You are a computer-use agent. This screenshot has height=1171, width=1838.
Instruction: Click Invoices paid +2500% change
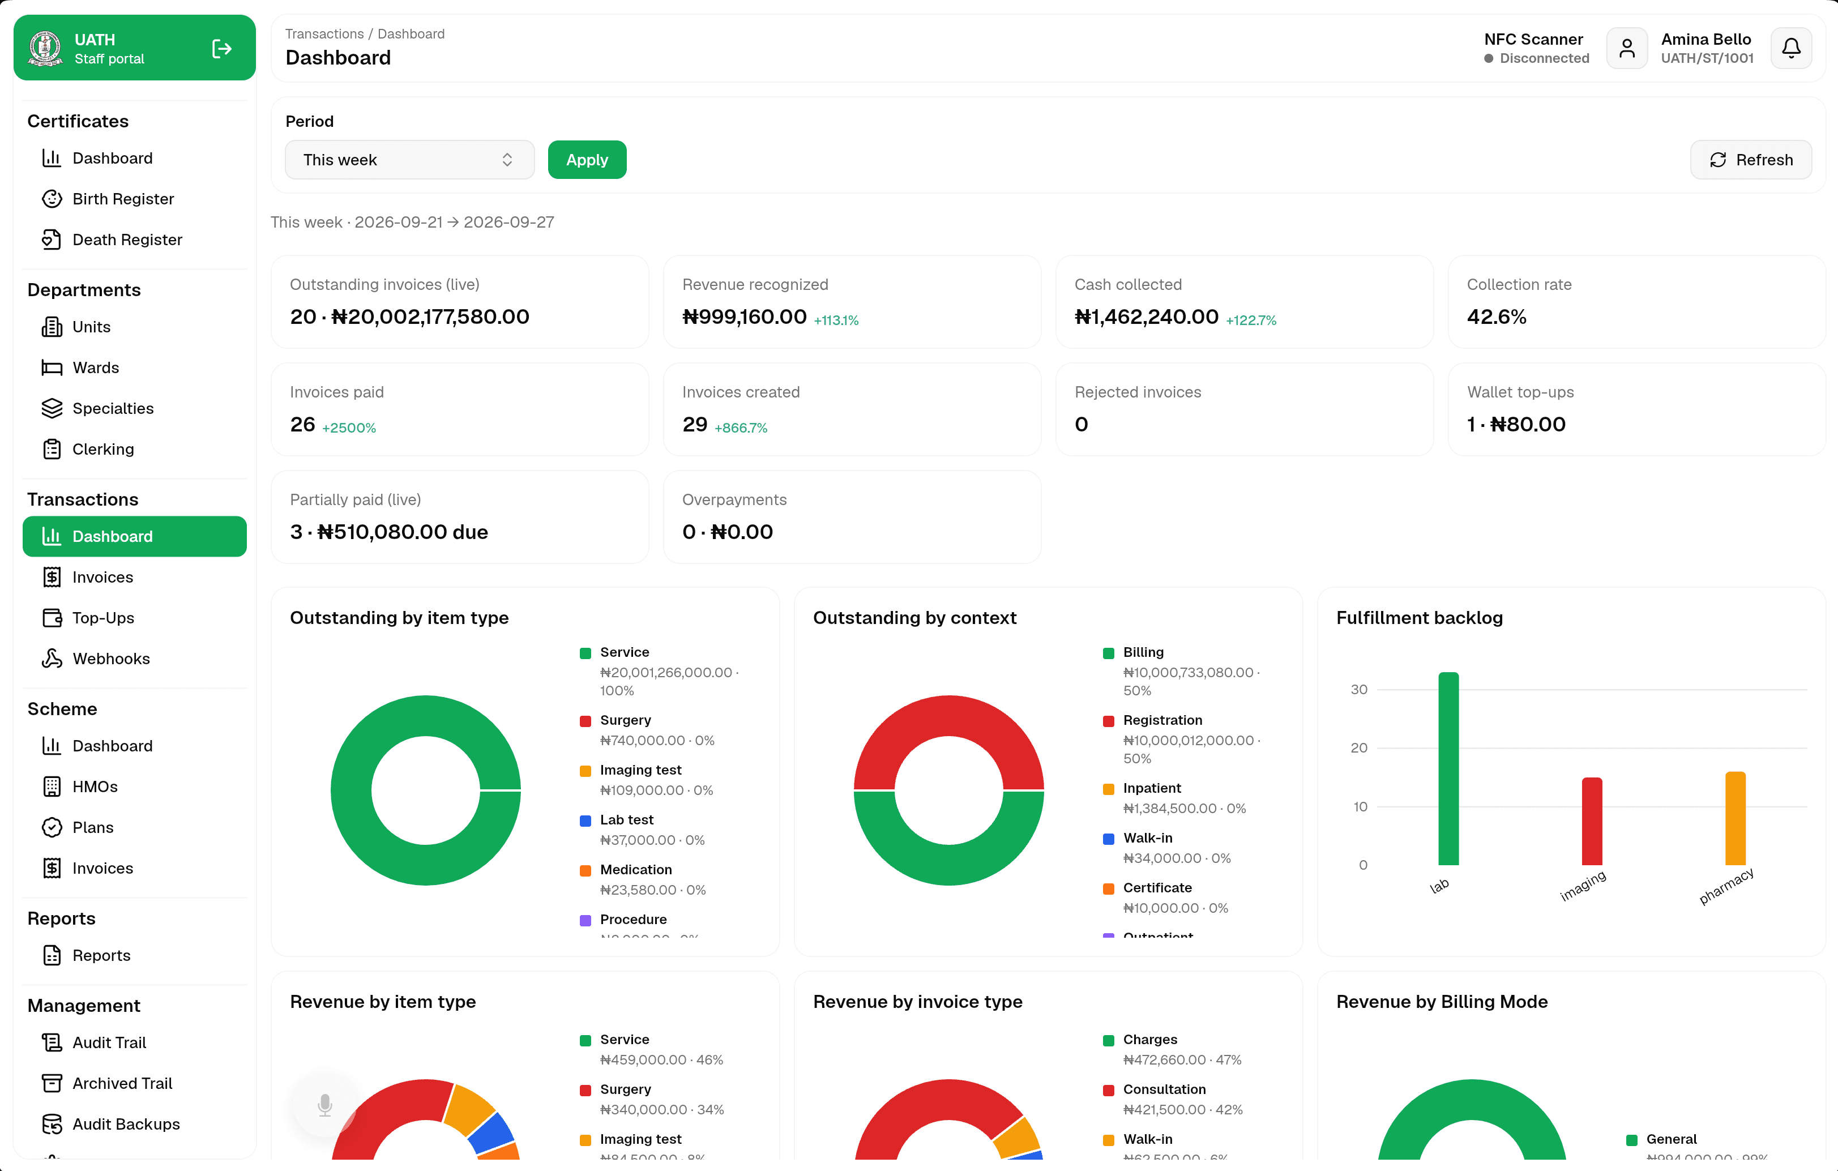click(x=349, y=428)
